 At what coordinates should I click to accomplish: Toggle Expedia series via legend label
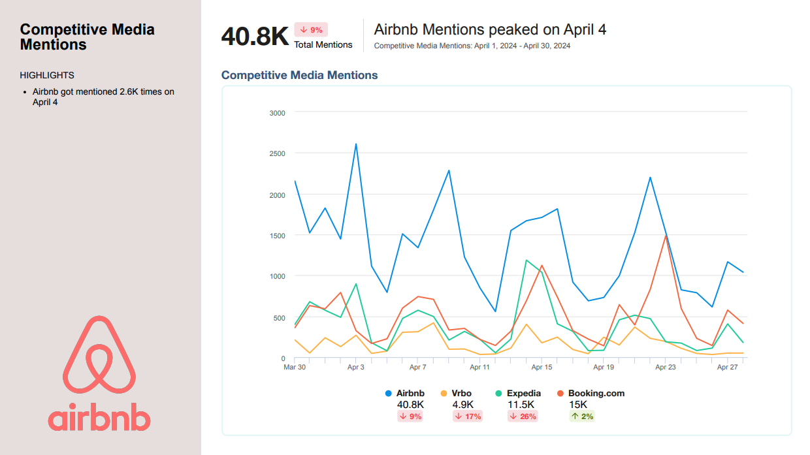click(x=524, y=394)
